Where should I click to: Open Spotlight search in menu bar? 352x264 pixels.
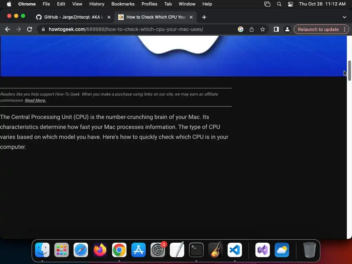pyautogui.click(x=279, y=4)
